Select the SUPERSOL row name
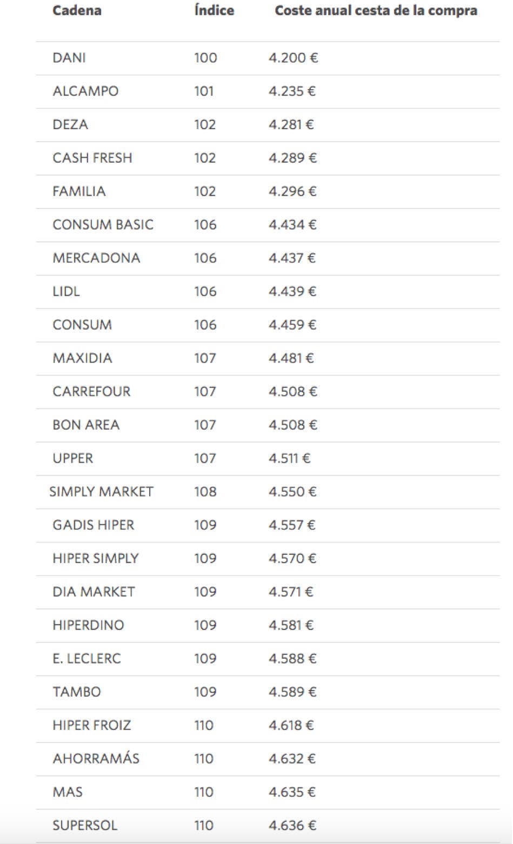The width and height of the screenshot is (513, 844). coord(85,826)
